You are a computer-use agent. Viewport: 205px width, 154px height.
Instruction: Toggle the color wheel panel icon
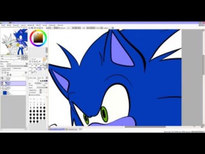tap(30, 28)
